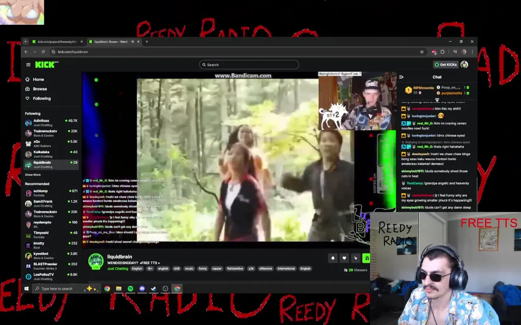Open BLASTPremier recommended channel
The width and height of the screenshot is (521, 325).
[51, 266]
